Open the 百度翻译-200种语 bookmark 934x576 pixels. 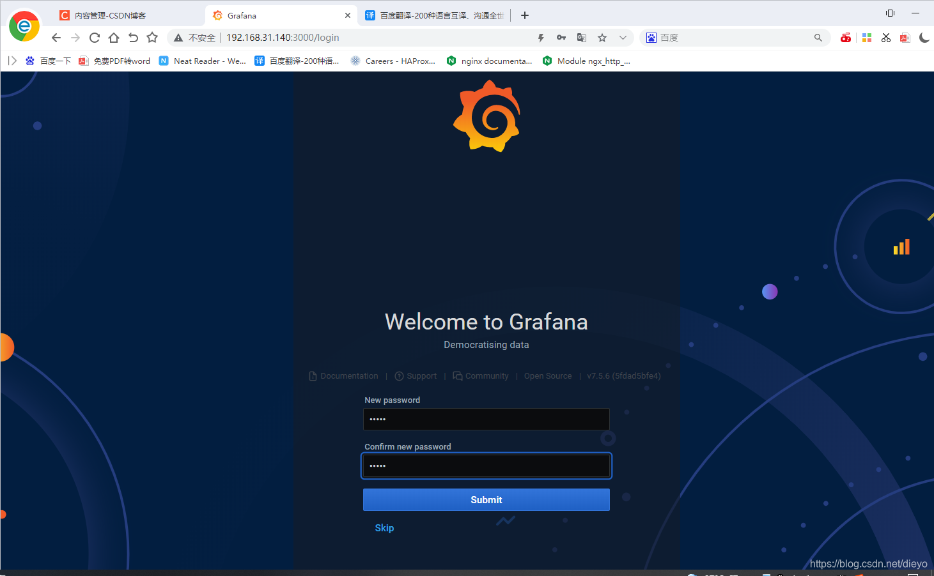click(297, 61)
